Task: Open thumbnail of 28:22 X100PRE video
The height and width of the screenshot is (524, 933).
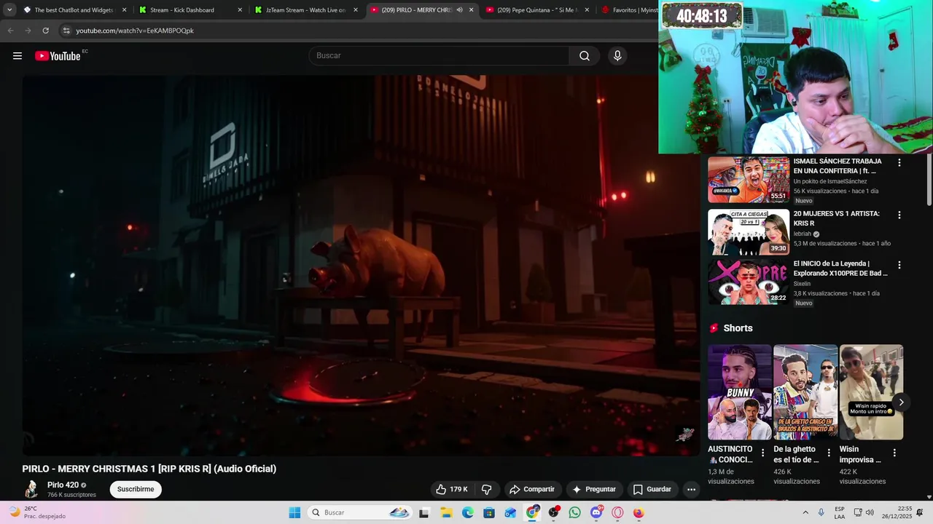Action: tap(749, 282)
